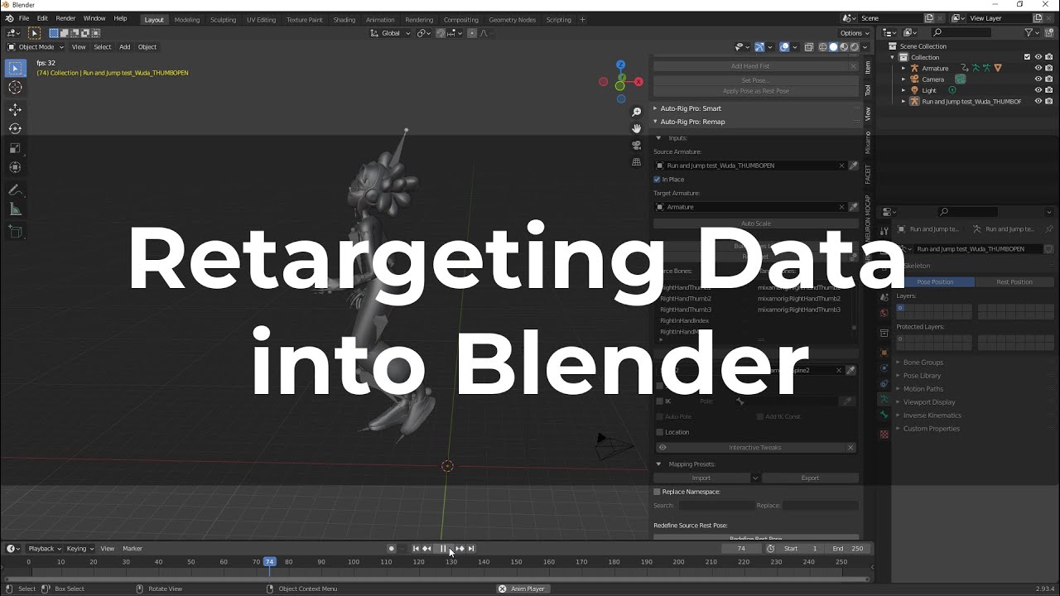Hide Camera object in outliner
Screen dimensions: 1060x596
[1038, 79]
